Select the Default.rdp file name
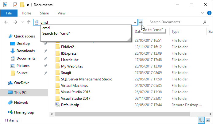This screenshot has height=124, width=213. tap(70, 105)
